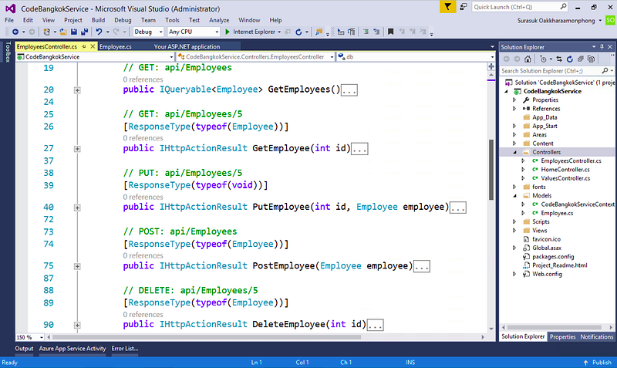Click the feedback icon beside Quick Launch
This screenshot has width=617, height=368.
pyautogui.click(x=464, y=7)
